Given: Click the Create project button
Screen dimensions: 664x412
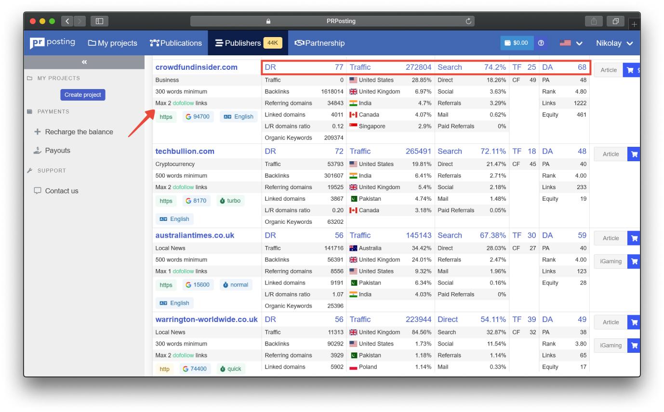Looking at the screenshot, I should (x=83, y=95).
